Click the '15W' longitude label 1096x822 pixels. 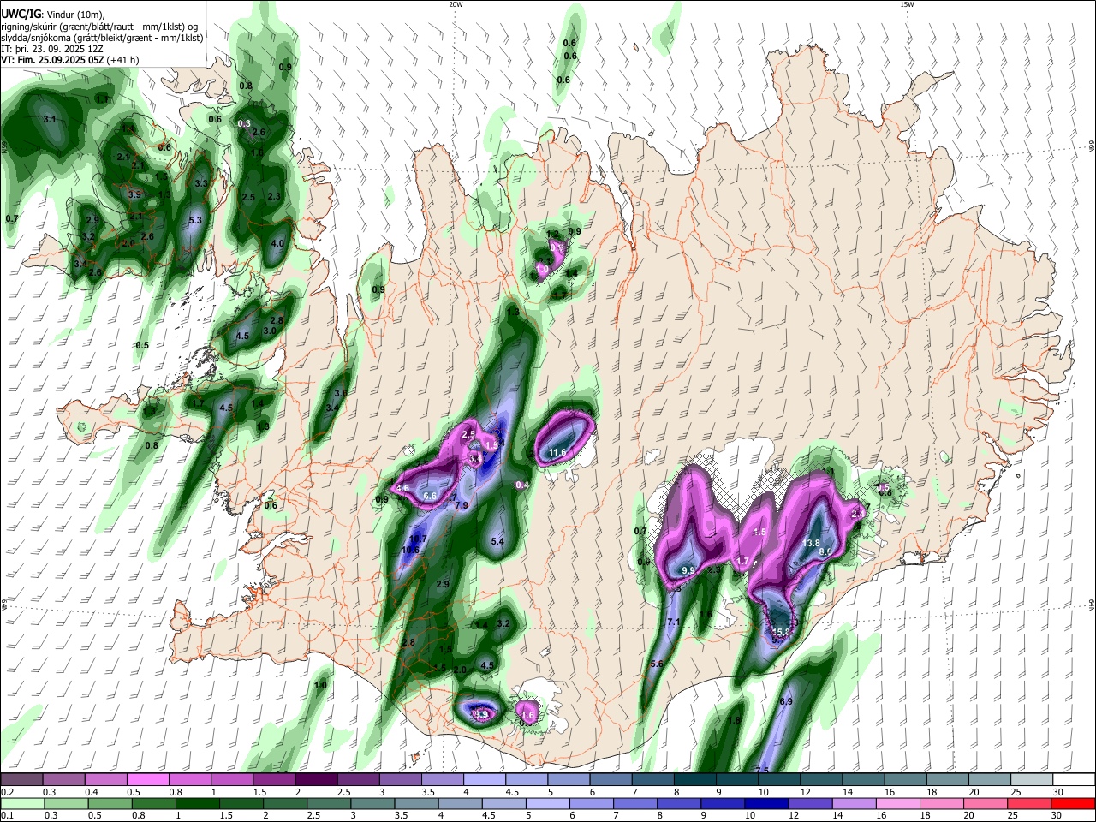(907, 4)
